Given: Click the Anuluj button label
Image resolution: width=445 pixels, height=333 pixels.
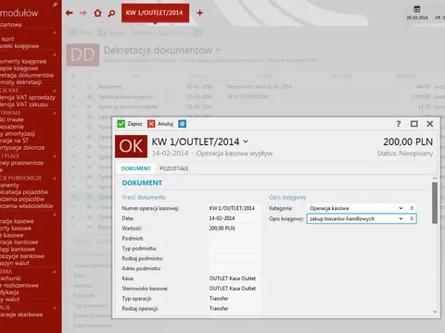Looking at the screenshot, I should (x=165, y=124).
